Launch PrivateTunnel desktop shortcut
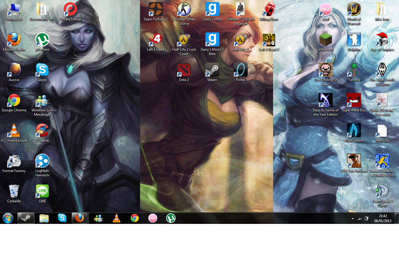 pos(70,12)
